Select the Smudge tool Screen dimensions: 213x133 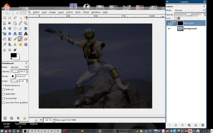(10, 50)
